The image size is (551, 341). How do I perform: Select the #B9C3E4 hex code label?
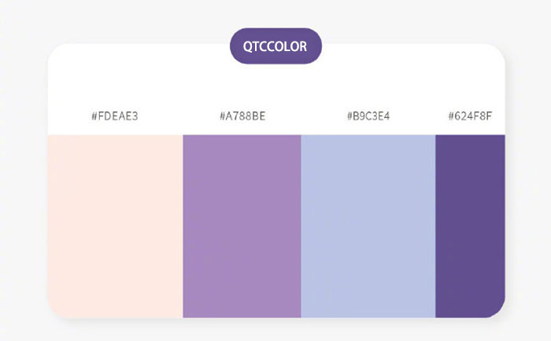(x=368, y=116)
